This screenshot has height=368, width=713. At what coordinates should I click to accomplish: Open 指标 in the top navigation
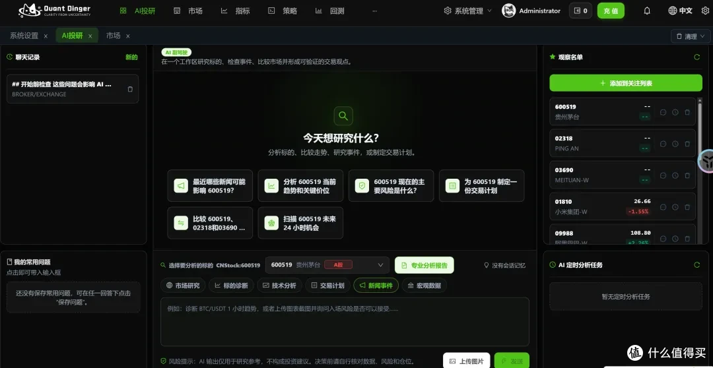click(236, 11)
